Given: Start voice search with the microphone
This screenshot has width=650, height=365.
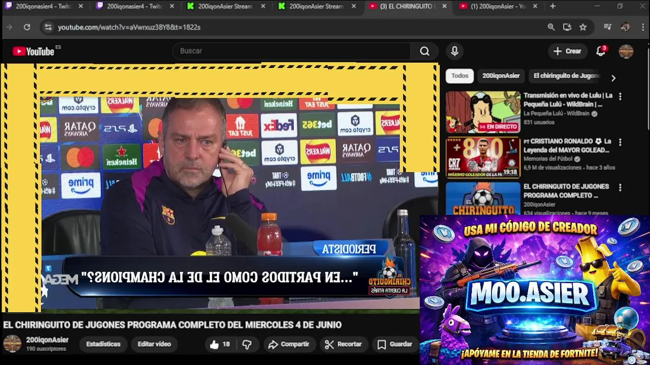Looking at the screenshot, I should pyautogui.click(x=454, y=51).
